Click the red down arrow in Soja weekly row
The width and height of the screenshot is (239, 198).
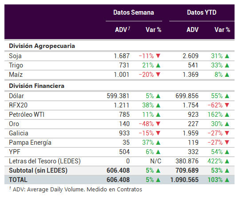158,56
